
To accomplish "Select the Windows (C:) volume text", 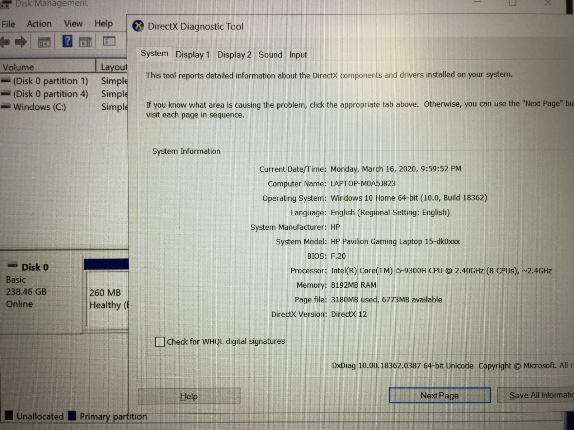I will [x=39, y=107].
